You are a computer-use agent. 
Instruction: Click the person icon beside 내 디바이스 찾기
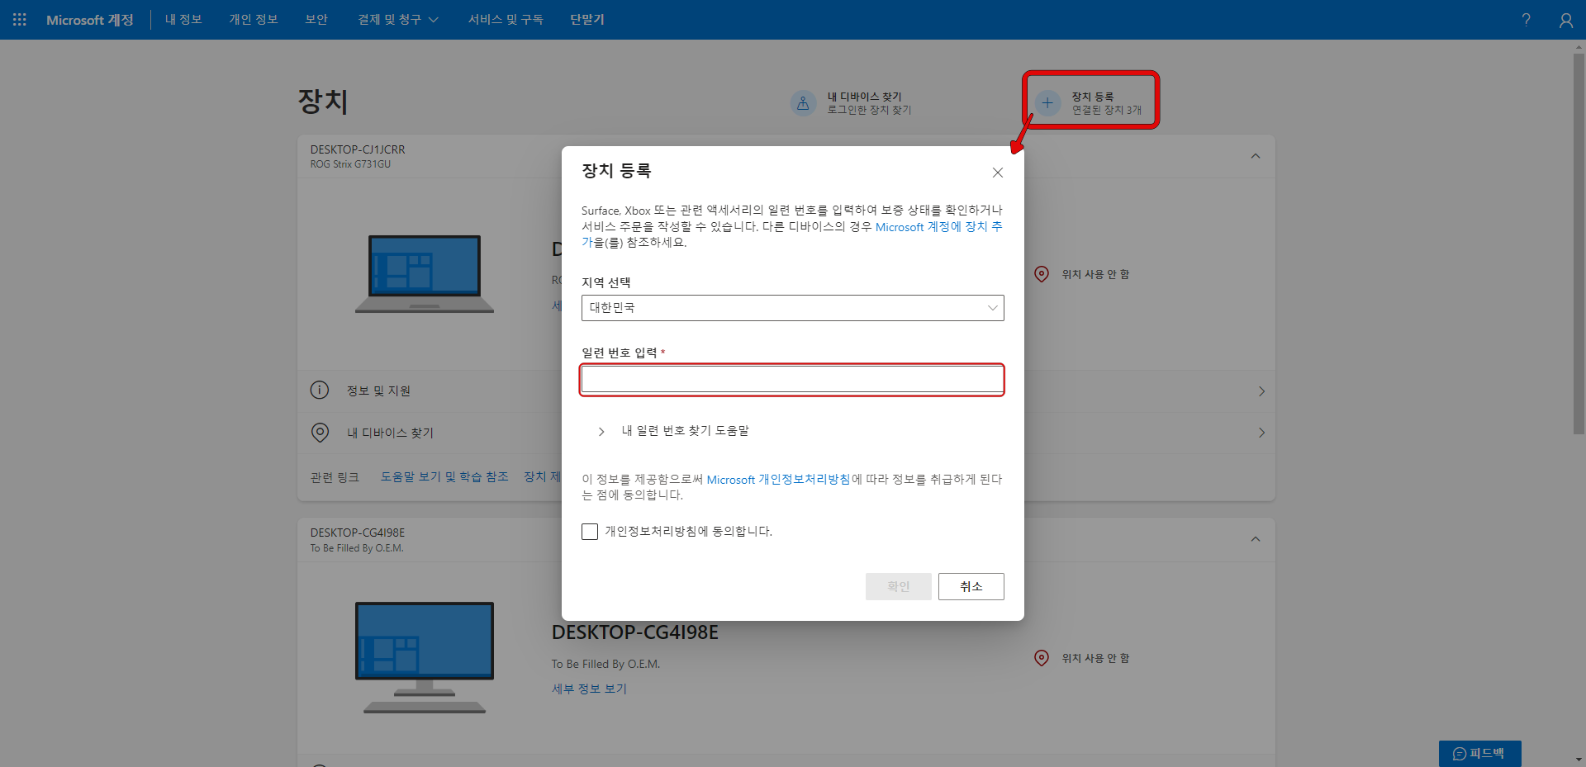803,102
